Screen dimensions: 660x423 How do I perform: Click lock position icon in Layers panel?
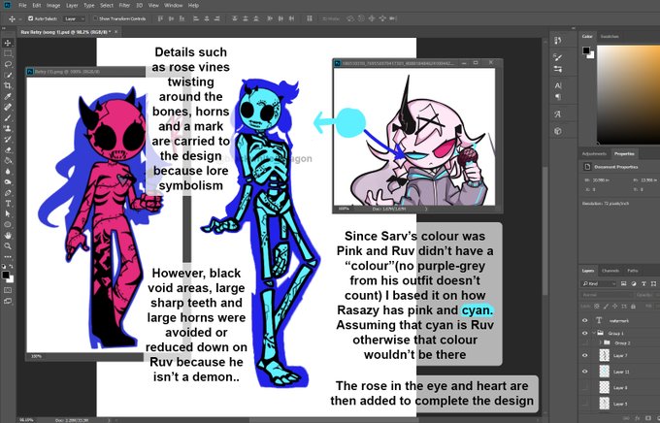pos(615,306)
